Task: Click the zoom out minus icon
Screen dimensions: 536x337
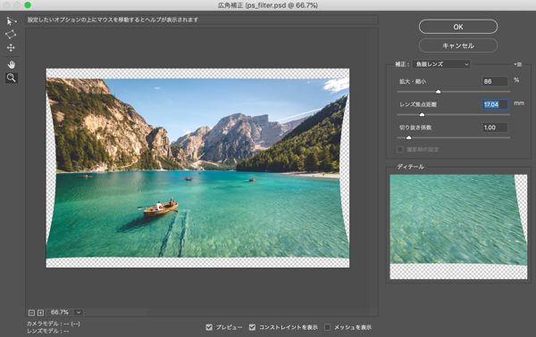Action: pos(31,312)
